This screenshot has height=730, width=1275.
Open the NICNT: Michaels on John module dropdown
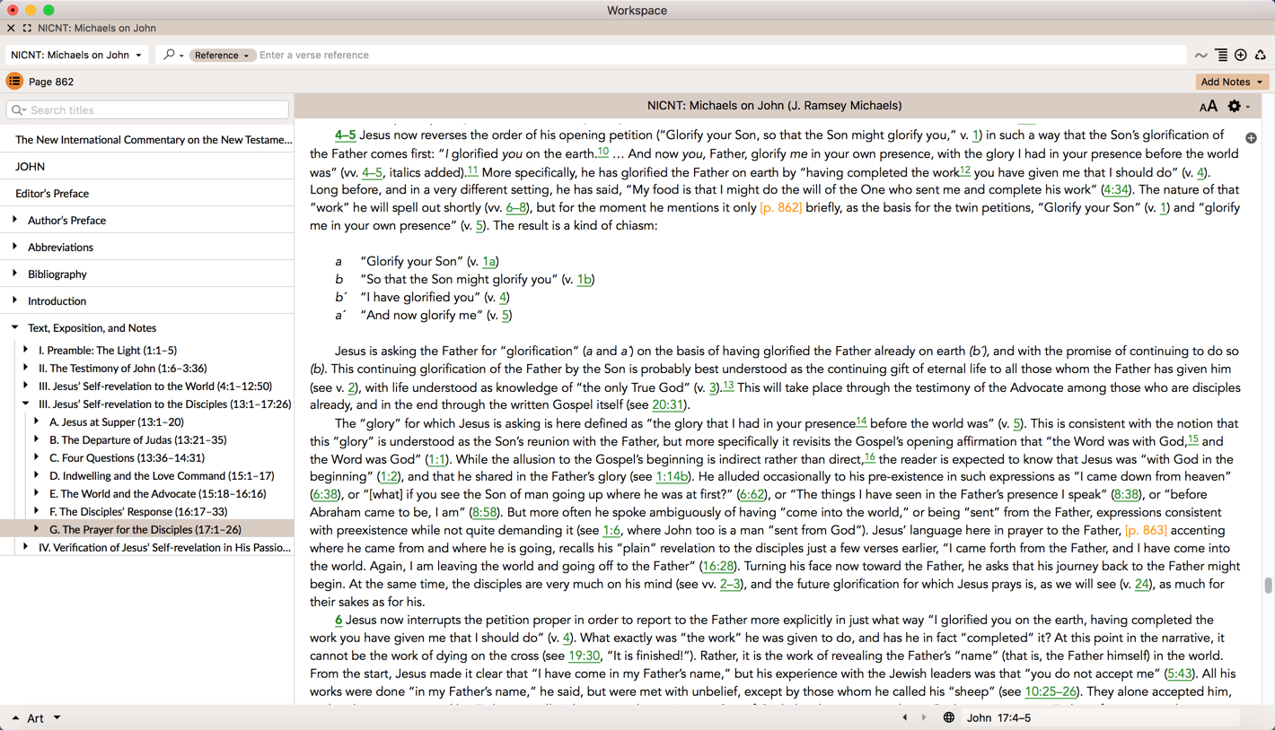76,56
